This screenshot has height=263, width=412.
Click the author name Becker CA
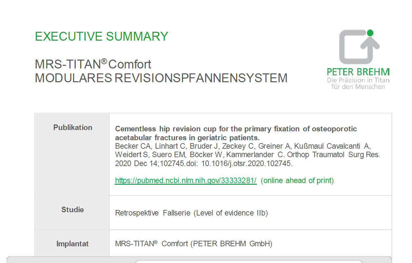[129, 146]
